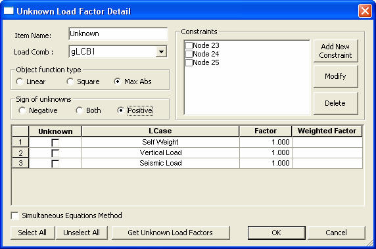
Task: Mark Seismic Load as unknown
Action: [55, 164]
